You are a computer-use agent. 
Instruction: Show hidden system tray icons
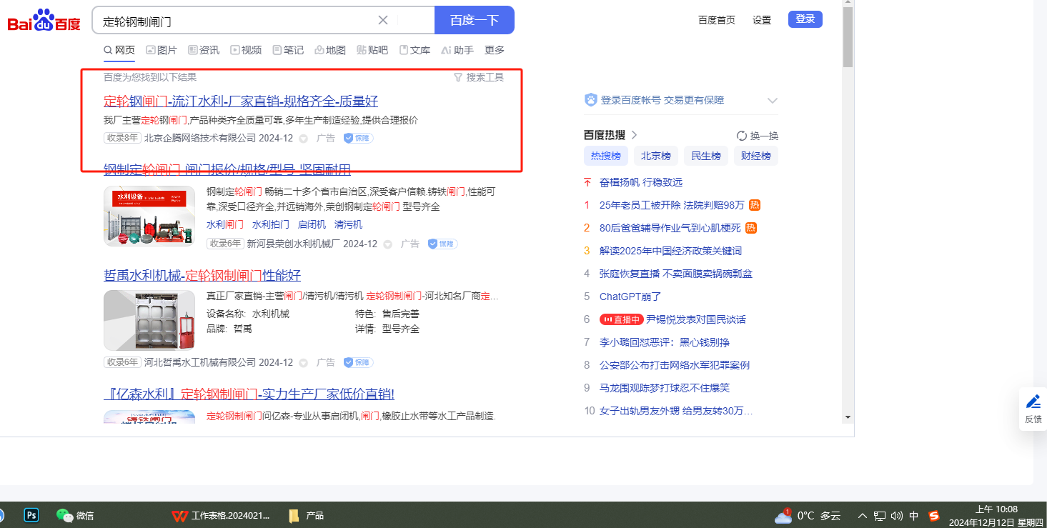tap(863, 516)
